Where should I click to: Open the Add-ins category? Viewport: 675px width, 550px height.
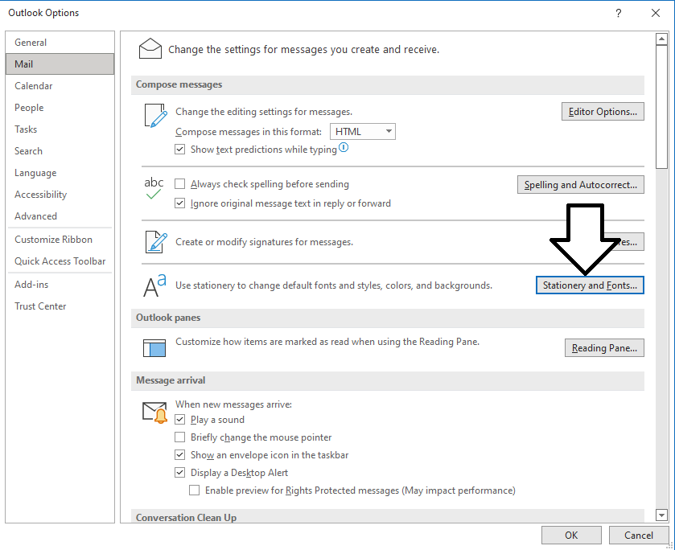pyautogui.click(x=60, y=285)
